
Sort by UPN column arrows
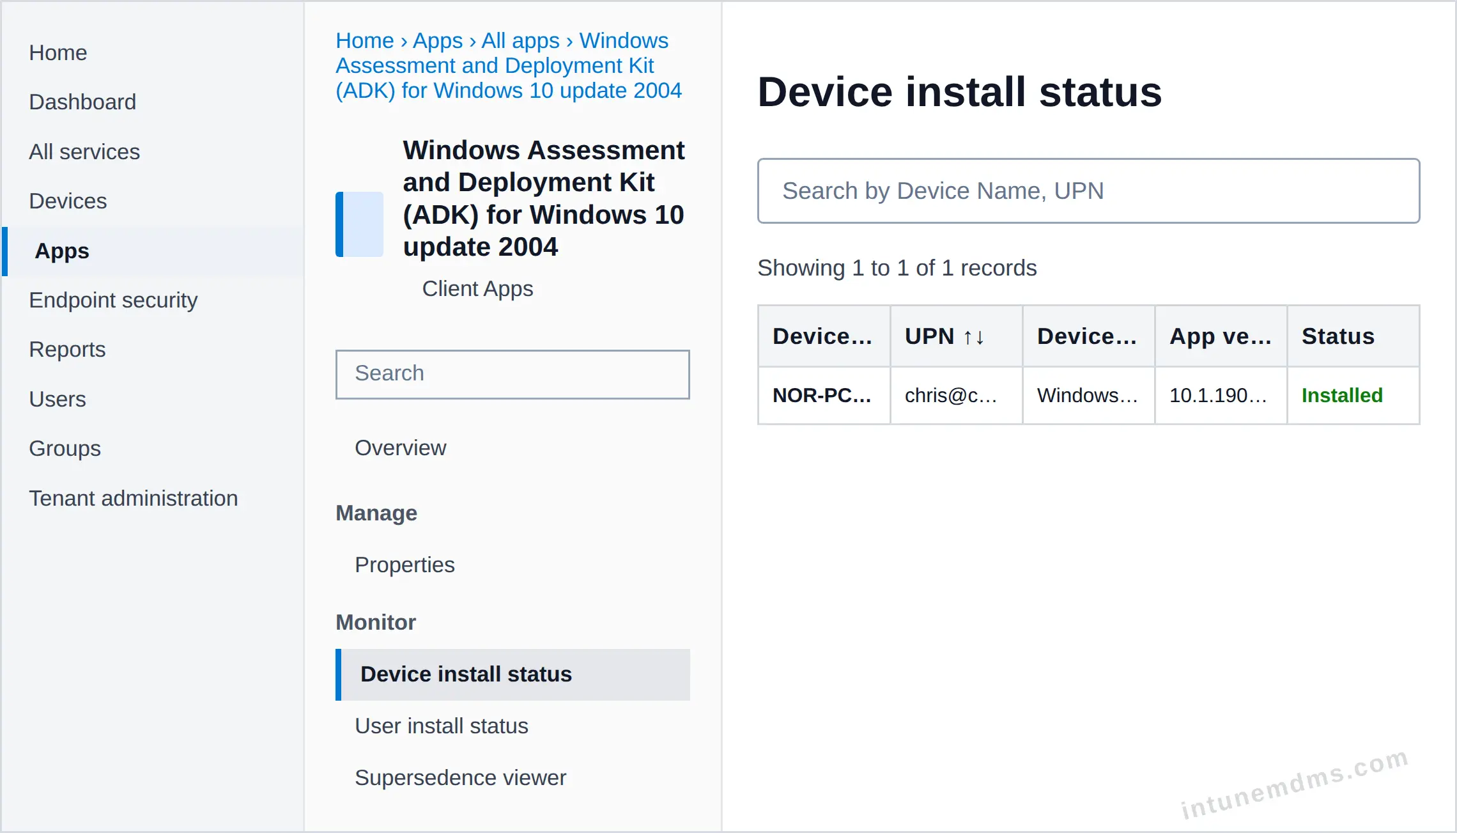coord(973,337)
